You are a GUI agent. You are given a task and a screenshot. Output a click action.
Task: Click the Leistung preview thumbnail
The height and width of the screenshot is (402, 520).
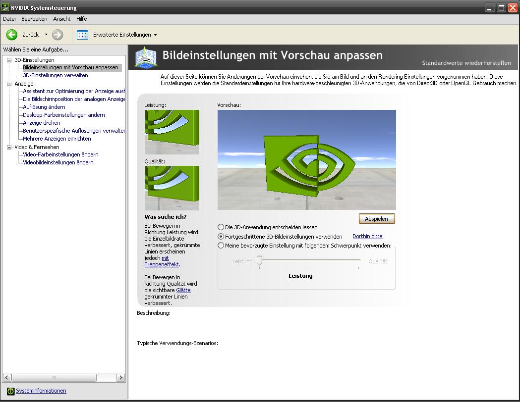coord(172,132)
